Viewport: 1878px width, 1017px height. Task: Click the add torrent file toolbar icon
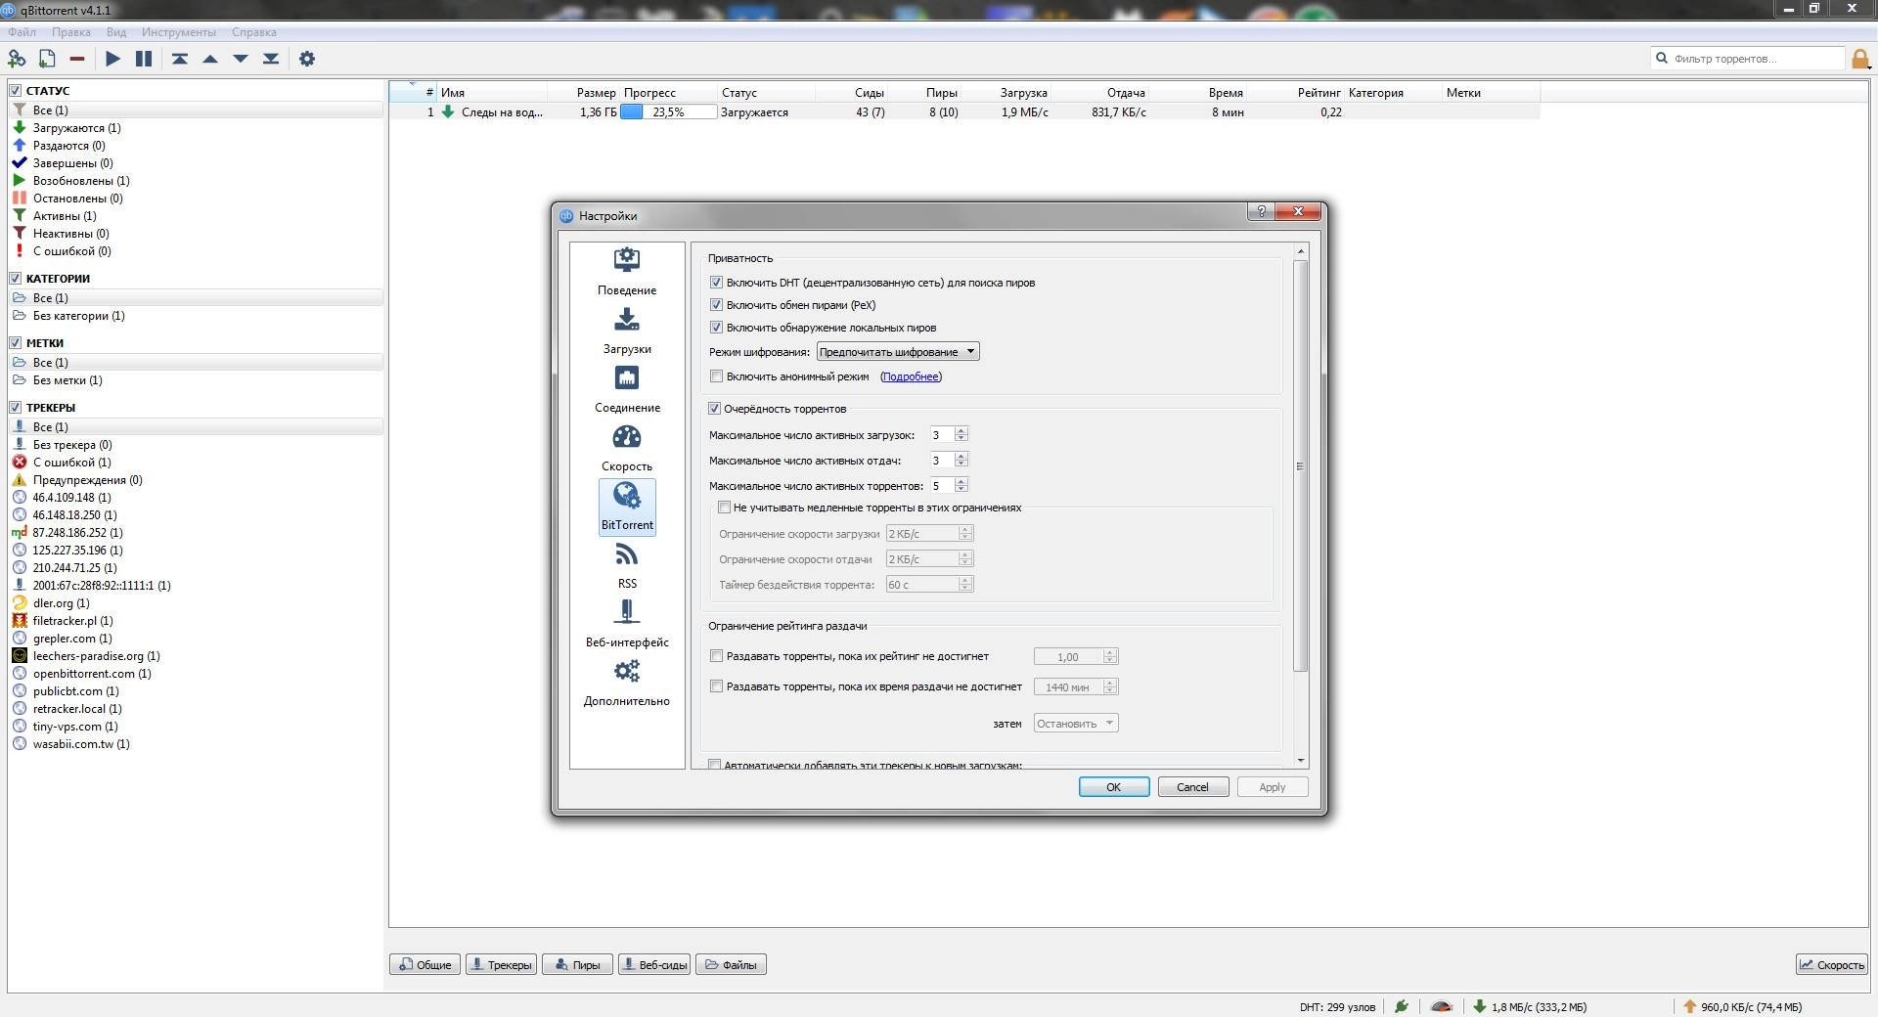[47, 59]
